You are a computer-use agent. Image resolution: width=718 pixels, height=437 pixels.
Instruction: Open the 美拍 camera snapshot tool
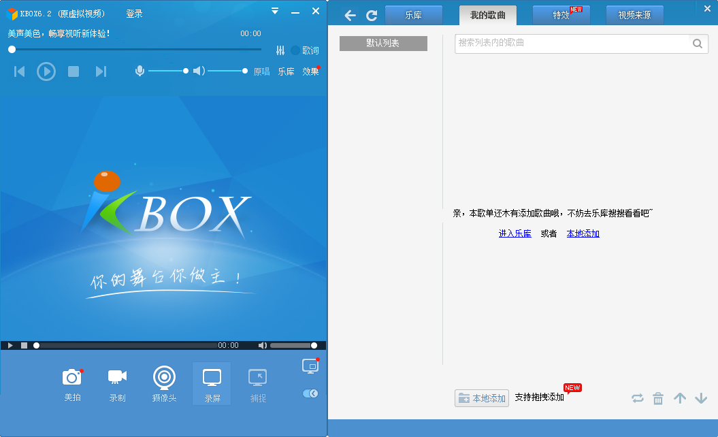(x=72, y=384)
